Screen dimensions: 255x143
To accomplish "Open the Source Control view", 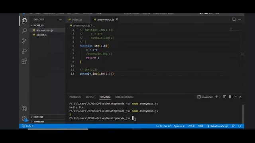I will click(24, 41).
